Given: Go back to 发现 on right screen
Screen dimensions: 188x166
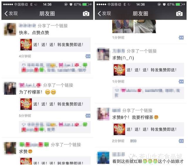Looking at the screenshot, I should pos(104,14).
